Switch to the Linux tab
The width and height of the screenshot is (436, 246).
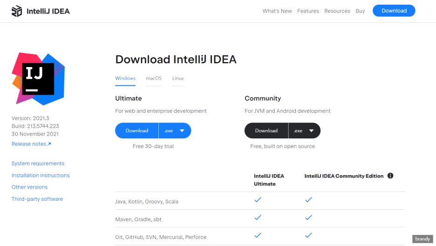coord(177,78)
